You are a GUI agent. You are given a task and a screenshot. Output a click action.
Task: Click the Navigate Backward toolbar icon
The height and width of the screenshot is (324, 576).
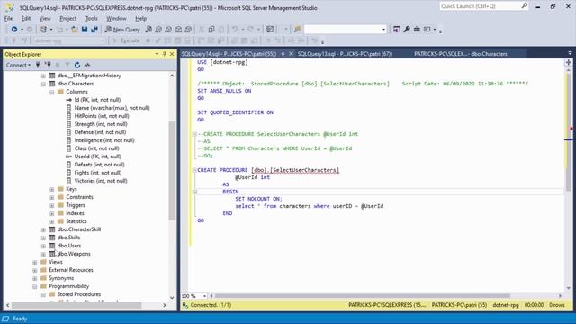point(14,30)
